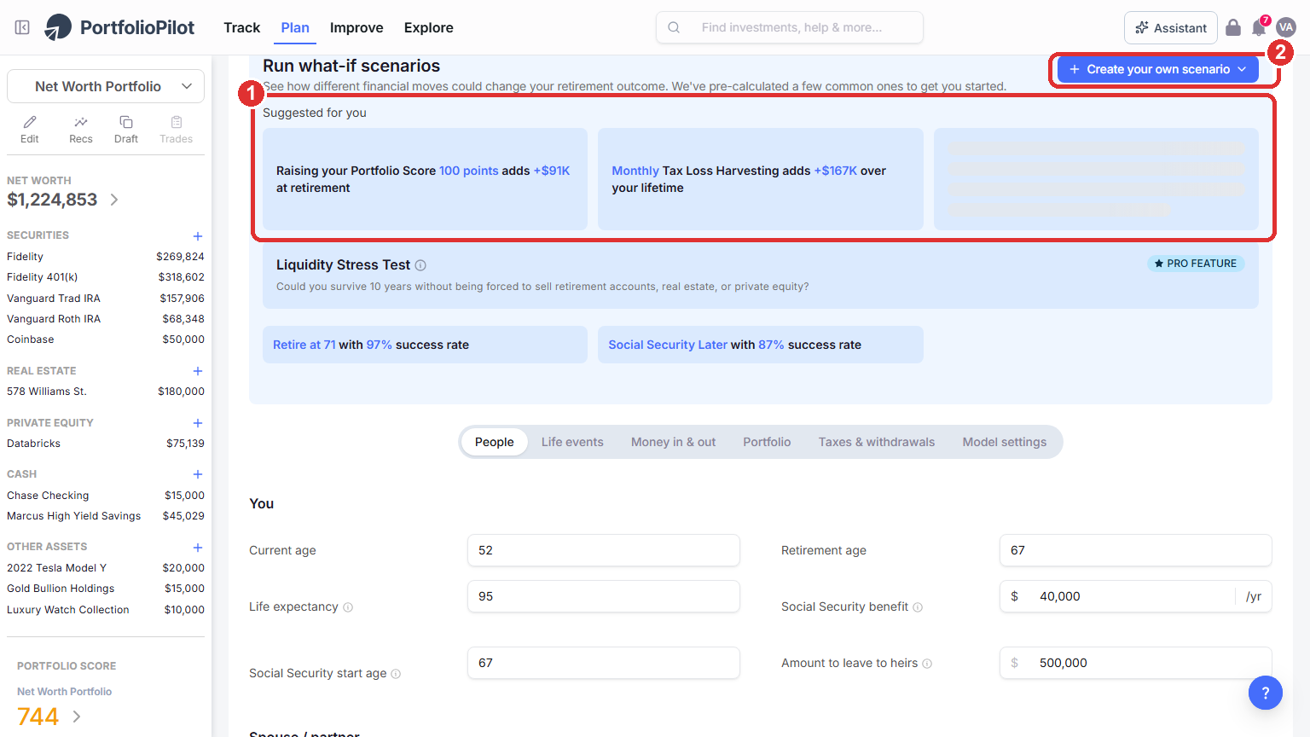Viewport: 1310px width, 737px height.
Task: Open the Coinbase account row
Action: coord(106,339)
